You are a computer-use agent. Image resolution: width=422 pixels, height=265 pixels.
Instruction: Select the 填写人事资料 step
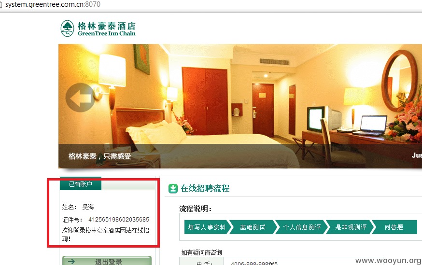pyautogui.click(x=207, y=227)
